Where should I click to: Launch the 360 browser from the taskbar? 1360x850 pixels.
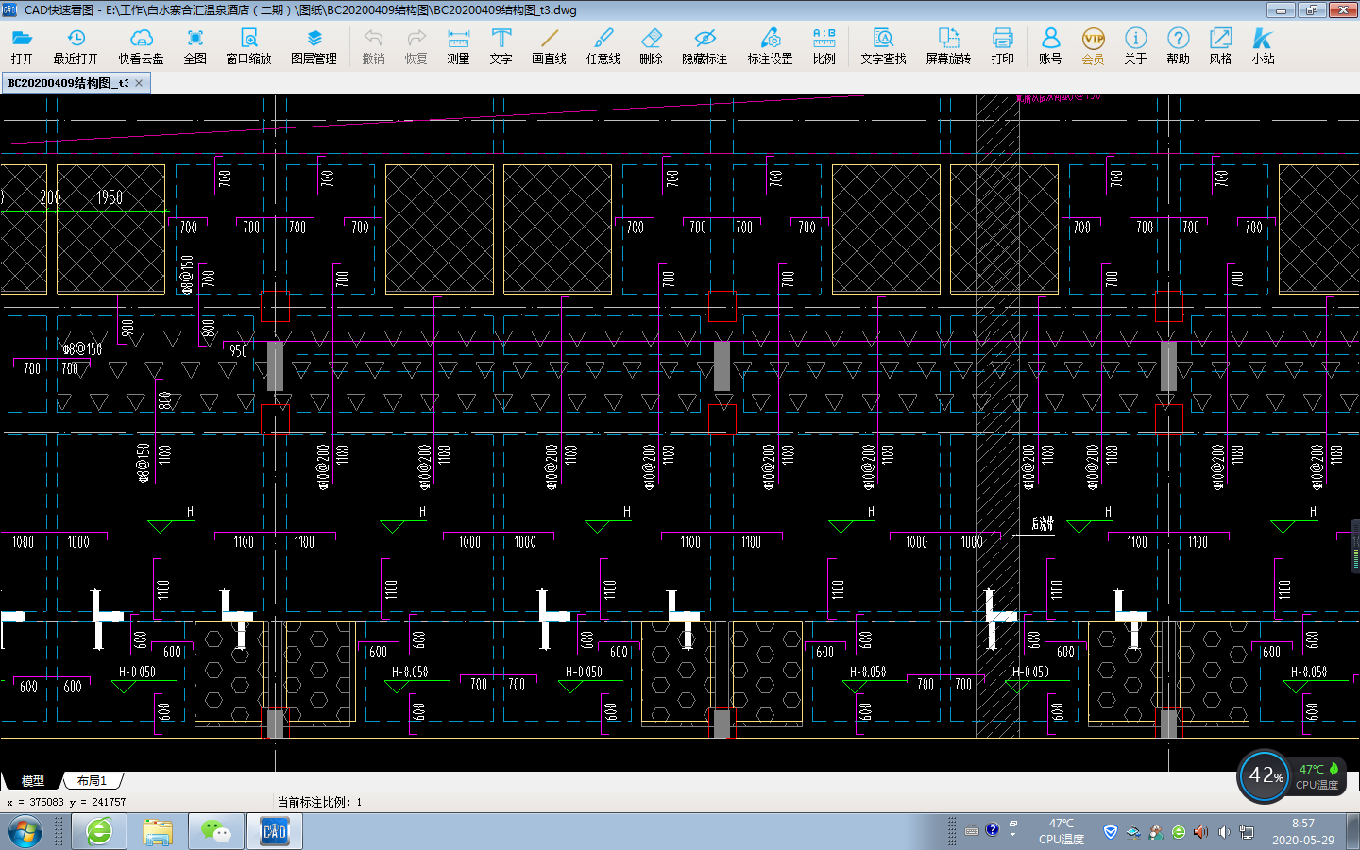pyautogui.click(x=99, y=832)
